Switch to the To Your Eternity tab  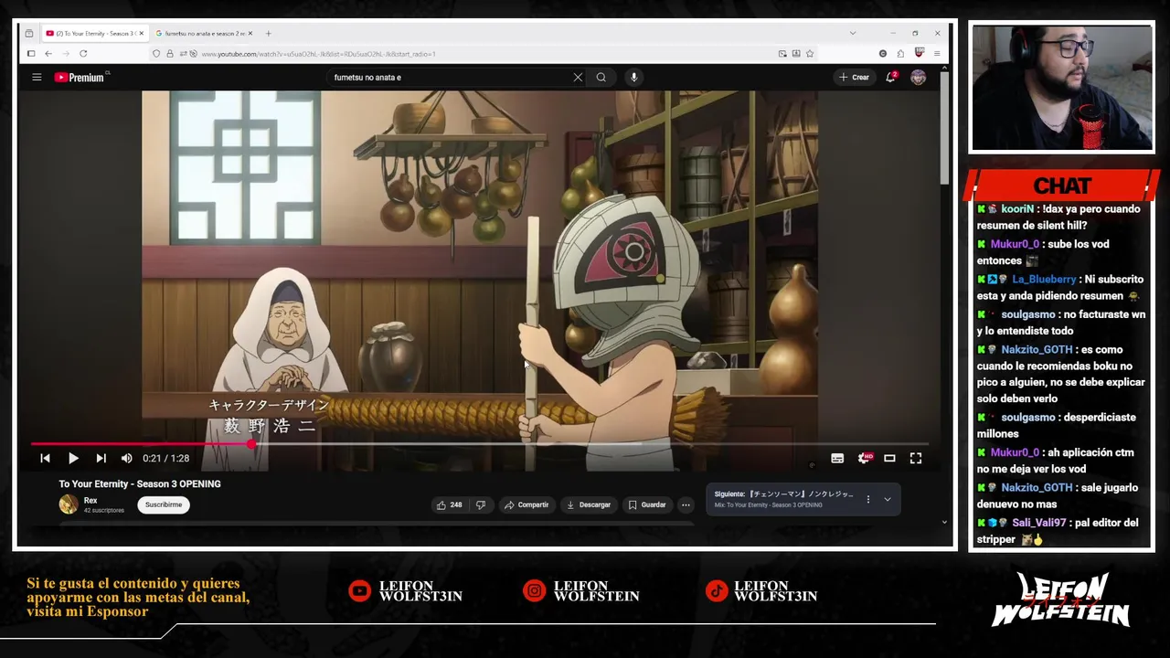pos(94,33)
